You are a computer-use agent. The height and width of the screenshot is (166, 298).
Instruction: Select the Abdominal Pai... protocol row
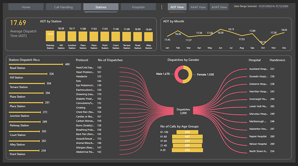tap(89, 152)
